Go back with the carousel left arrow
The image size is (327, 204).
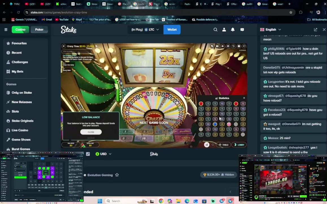pyautogui.click(x=230, y=192)
